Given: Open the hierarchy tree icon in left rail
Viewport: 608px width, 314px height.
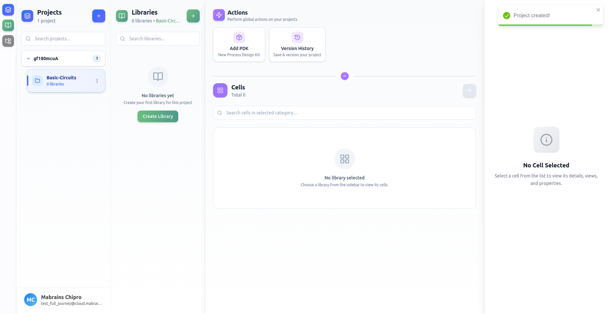Looking at the screenshot, I should point(8,41).
